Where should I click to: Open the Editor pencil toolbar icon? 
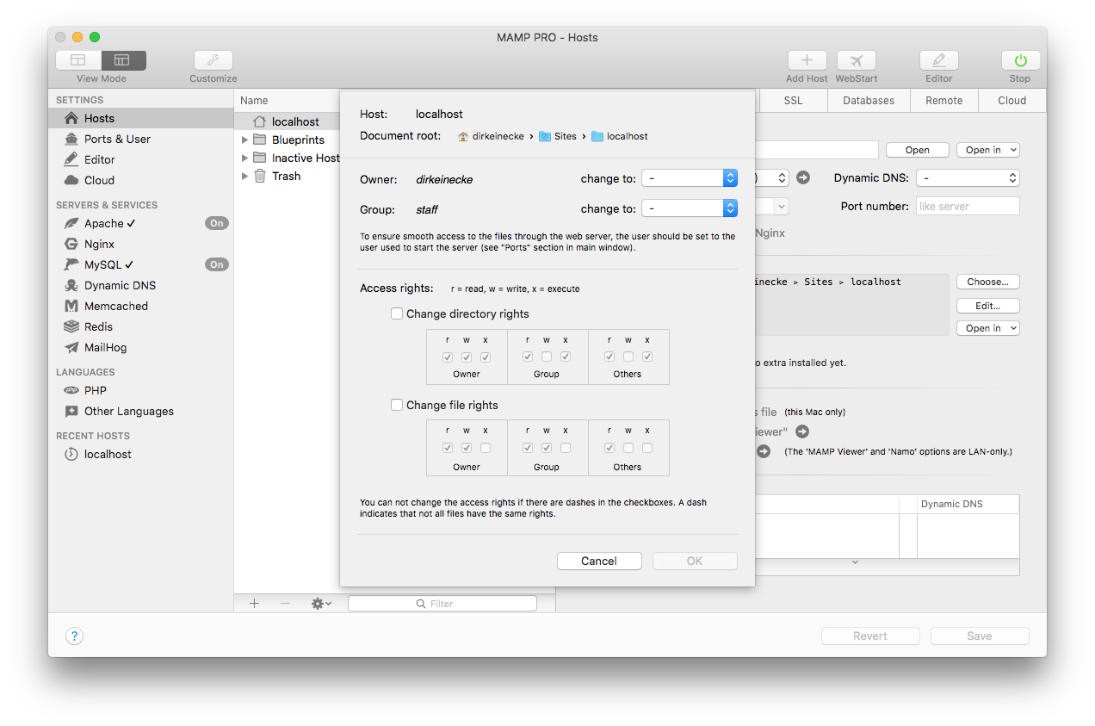pos(938,60)
